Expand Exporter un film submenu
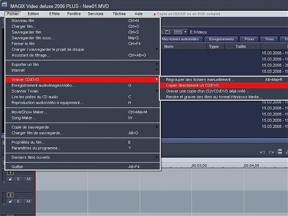This screenshot has width=288, height=216. pyautogui.click(x=83, y=65)
